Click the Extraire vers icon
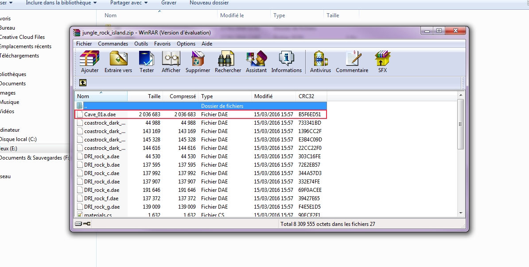 coord(118,59)
